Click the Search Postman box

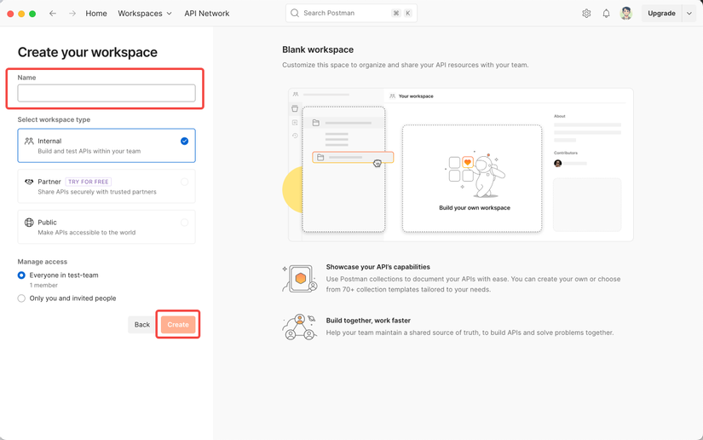click(x=351, y=13)
